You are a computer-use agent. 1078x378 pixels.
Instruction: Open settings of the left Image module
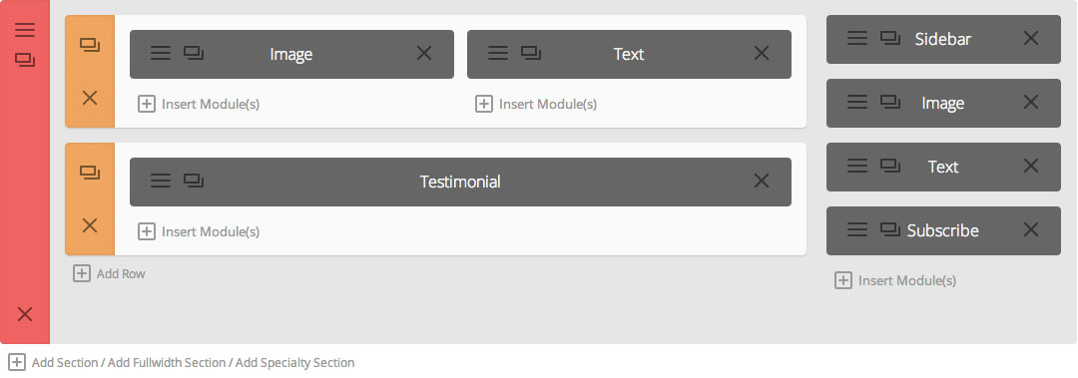pyautogui.click(x=160, y=53)
